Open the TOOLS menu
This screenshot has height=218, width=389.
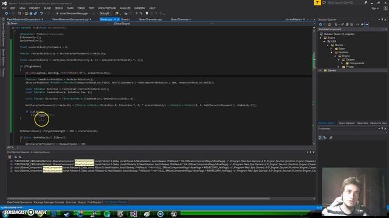click(81, 8)
